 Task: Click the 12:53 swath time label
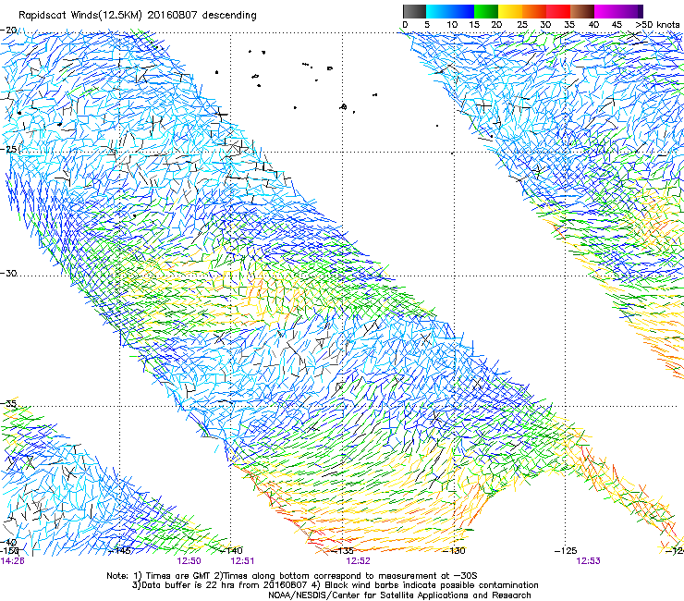[x=588, y=561]
